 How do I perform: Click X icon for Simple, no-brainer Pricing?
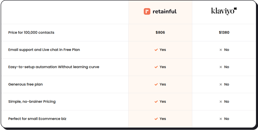(x=221, y=102)
